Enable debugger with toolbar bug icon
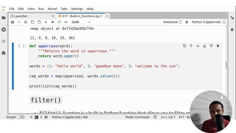236x133 pixels. pos(187,22)
